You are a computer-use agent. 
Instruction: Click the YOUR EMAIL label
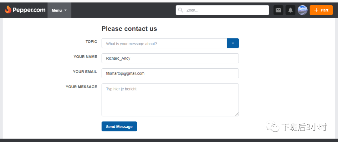point(85,71)
